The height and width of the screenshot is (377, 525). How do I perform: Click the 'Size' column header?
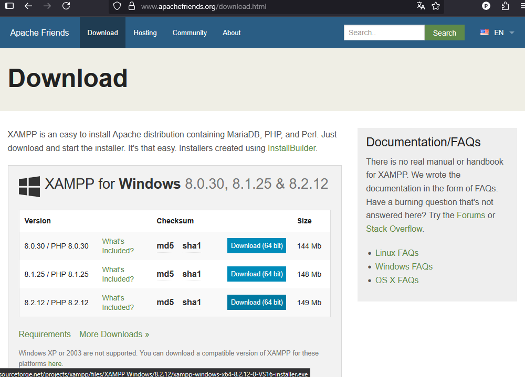point(304,221)
